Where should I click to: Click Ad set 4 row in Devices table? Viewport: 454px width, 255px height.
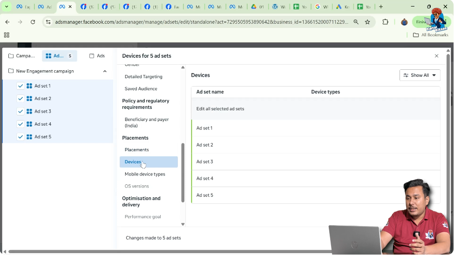coord(316,179)
